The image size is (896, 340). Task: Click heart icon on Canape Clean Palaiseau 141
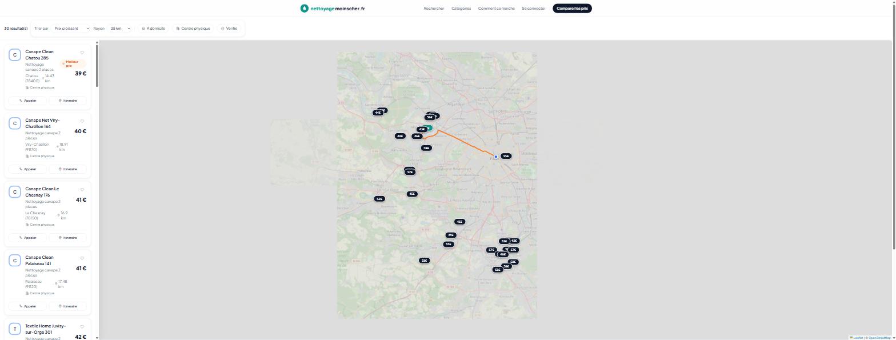(82, 258)
